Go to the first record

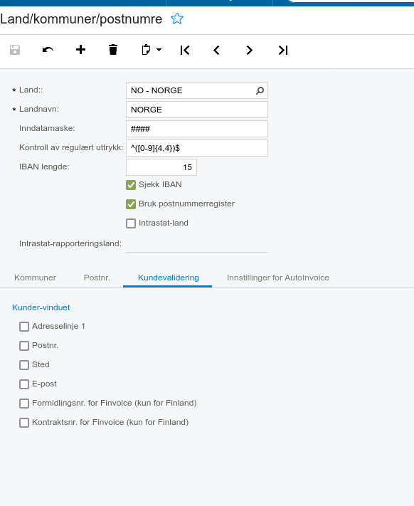(185, 50)
